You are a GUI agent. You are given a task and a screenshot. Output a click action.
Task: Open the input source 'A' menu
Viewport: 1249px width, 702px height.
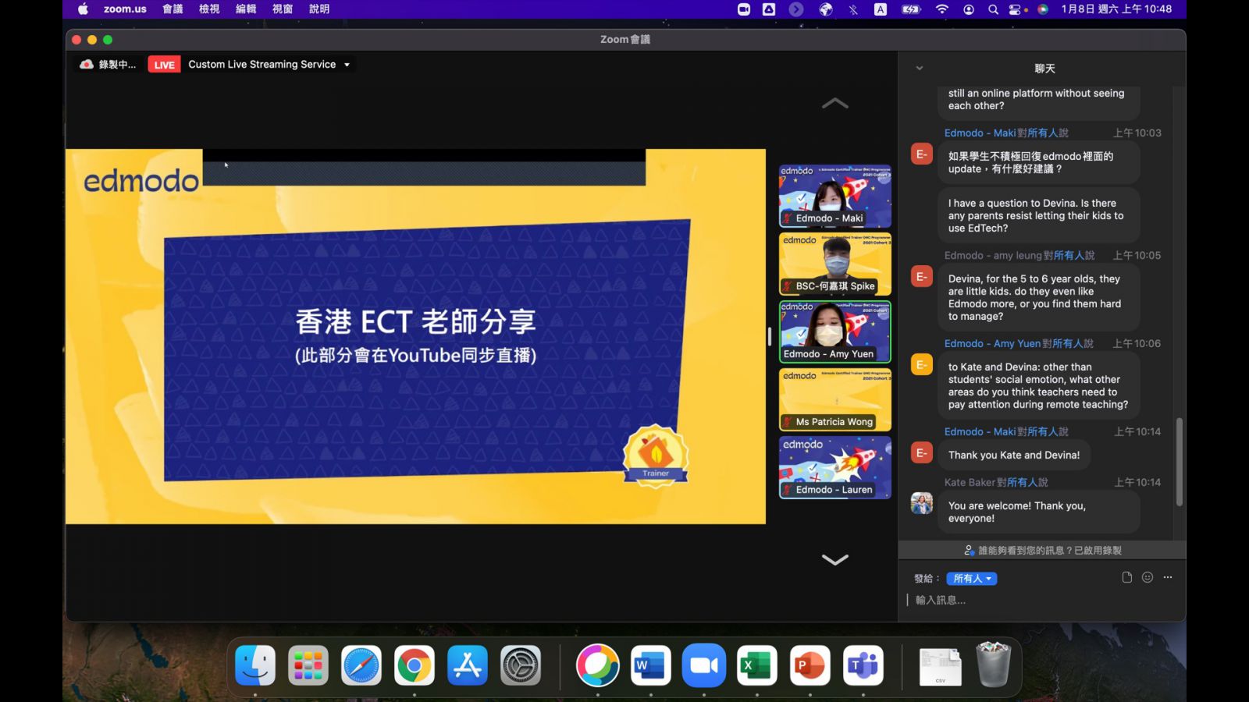[881, 9]
